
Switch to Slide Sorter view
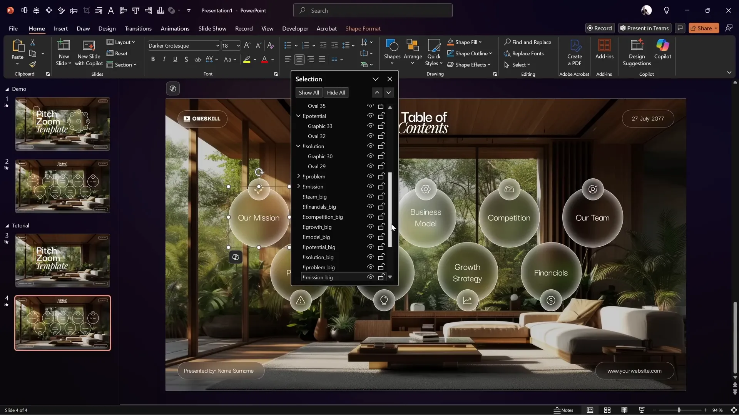point(607,410)
